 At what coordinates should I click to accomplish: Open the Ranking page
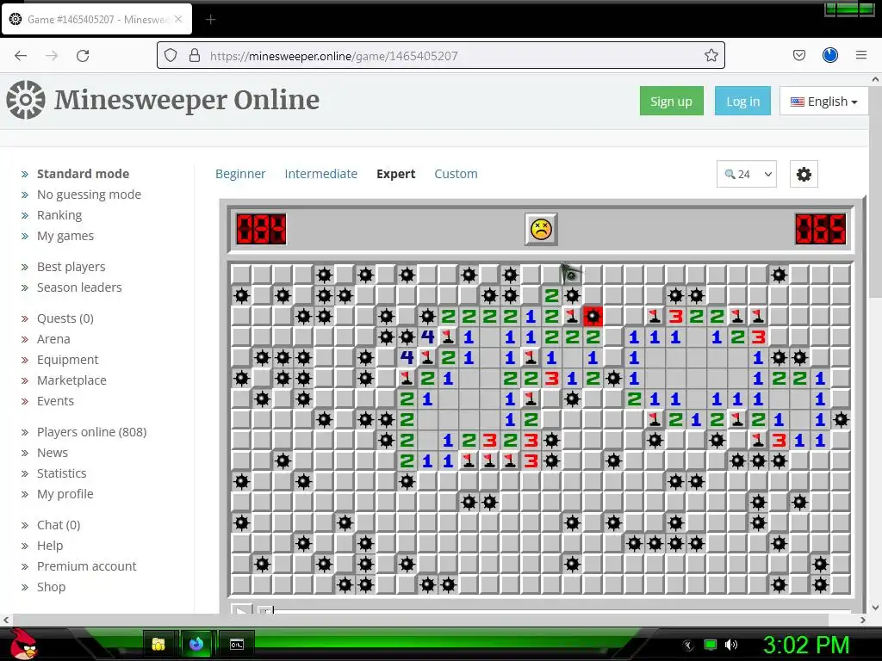pyautogui.click(x=59, y=215)
